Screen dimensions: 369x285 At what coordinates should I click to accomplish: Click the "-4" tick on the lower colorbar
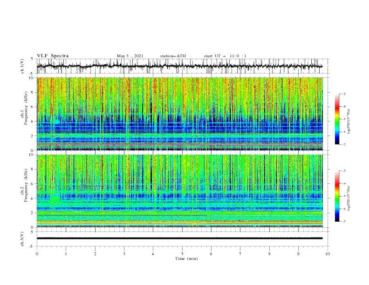343,183
